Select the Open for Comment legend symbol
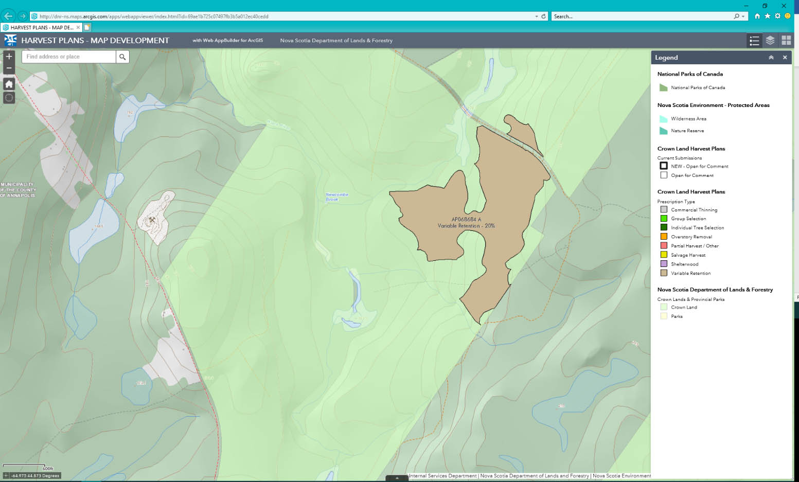The image size is (799, 482). tap(664, 175)
